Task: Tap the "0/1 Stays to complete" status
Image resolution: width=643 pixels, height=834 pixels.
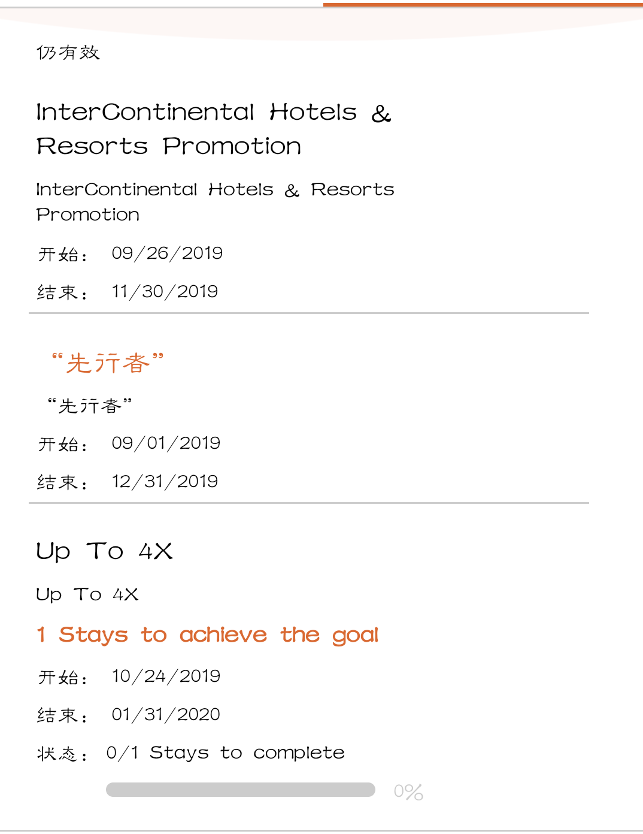Action: [225, 753]
